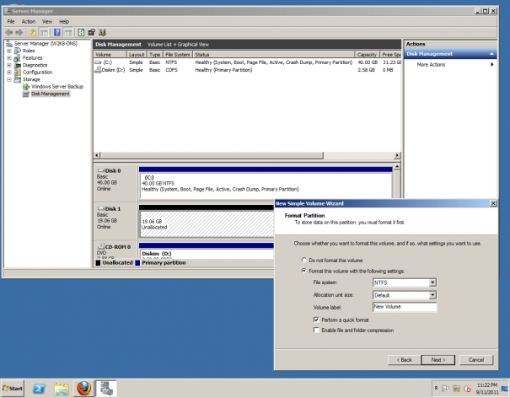Select 'Format this volume with the following settings'
This screenshot has height=398, width=510.
pos(304,271)
